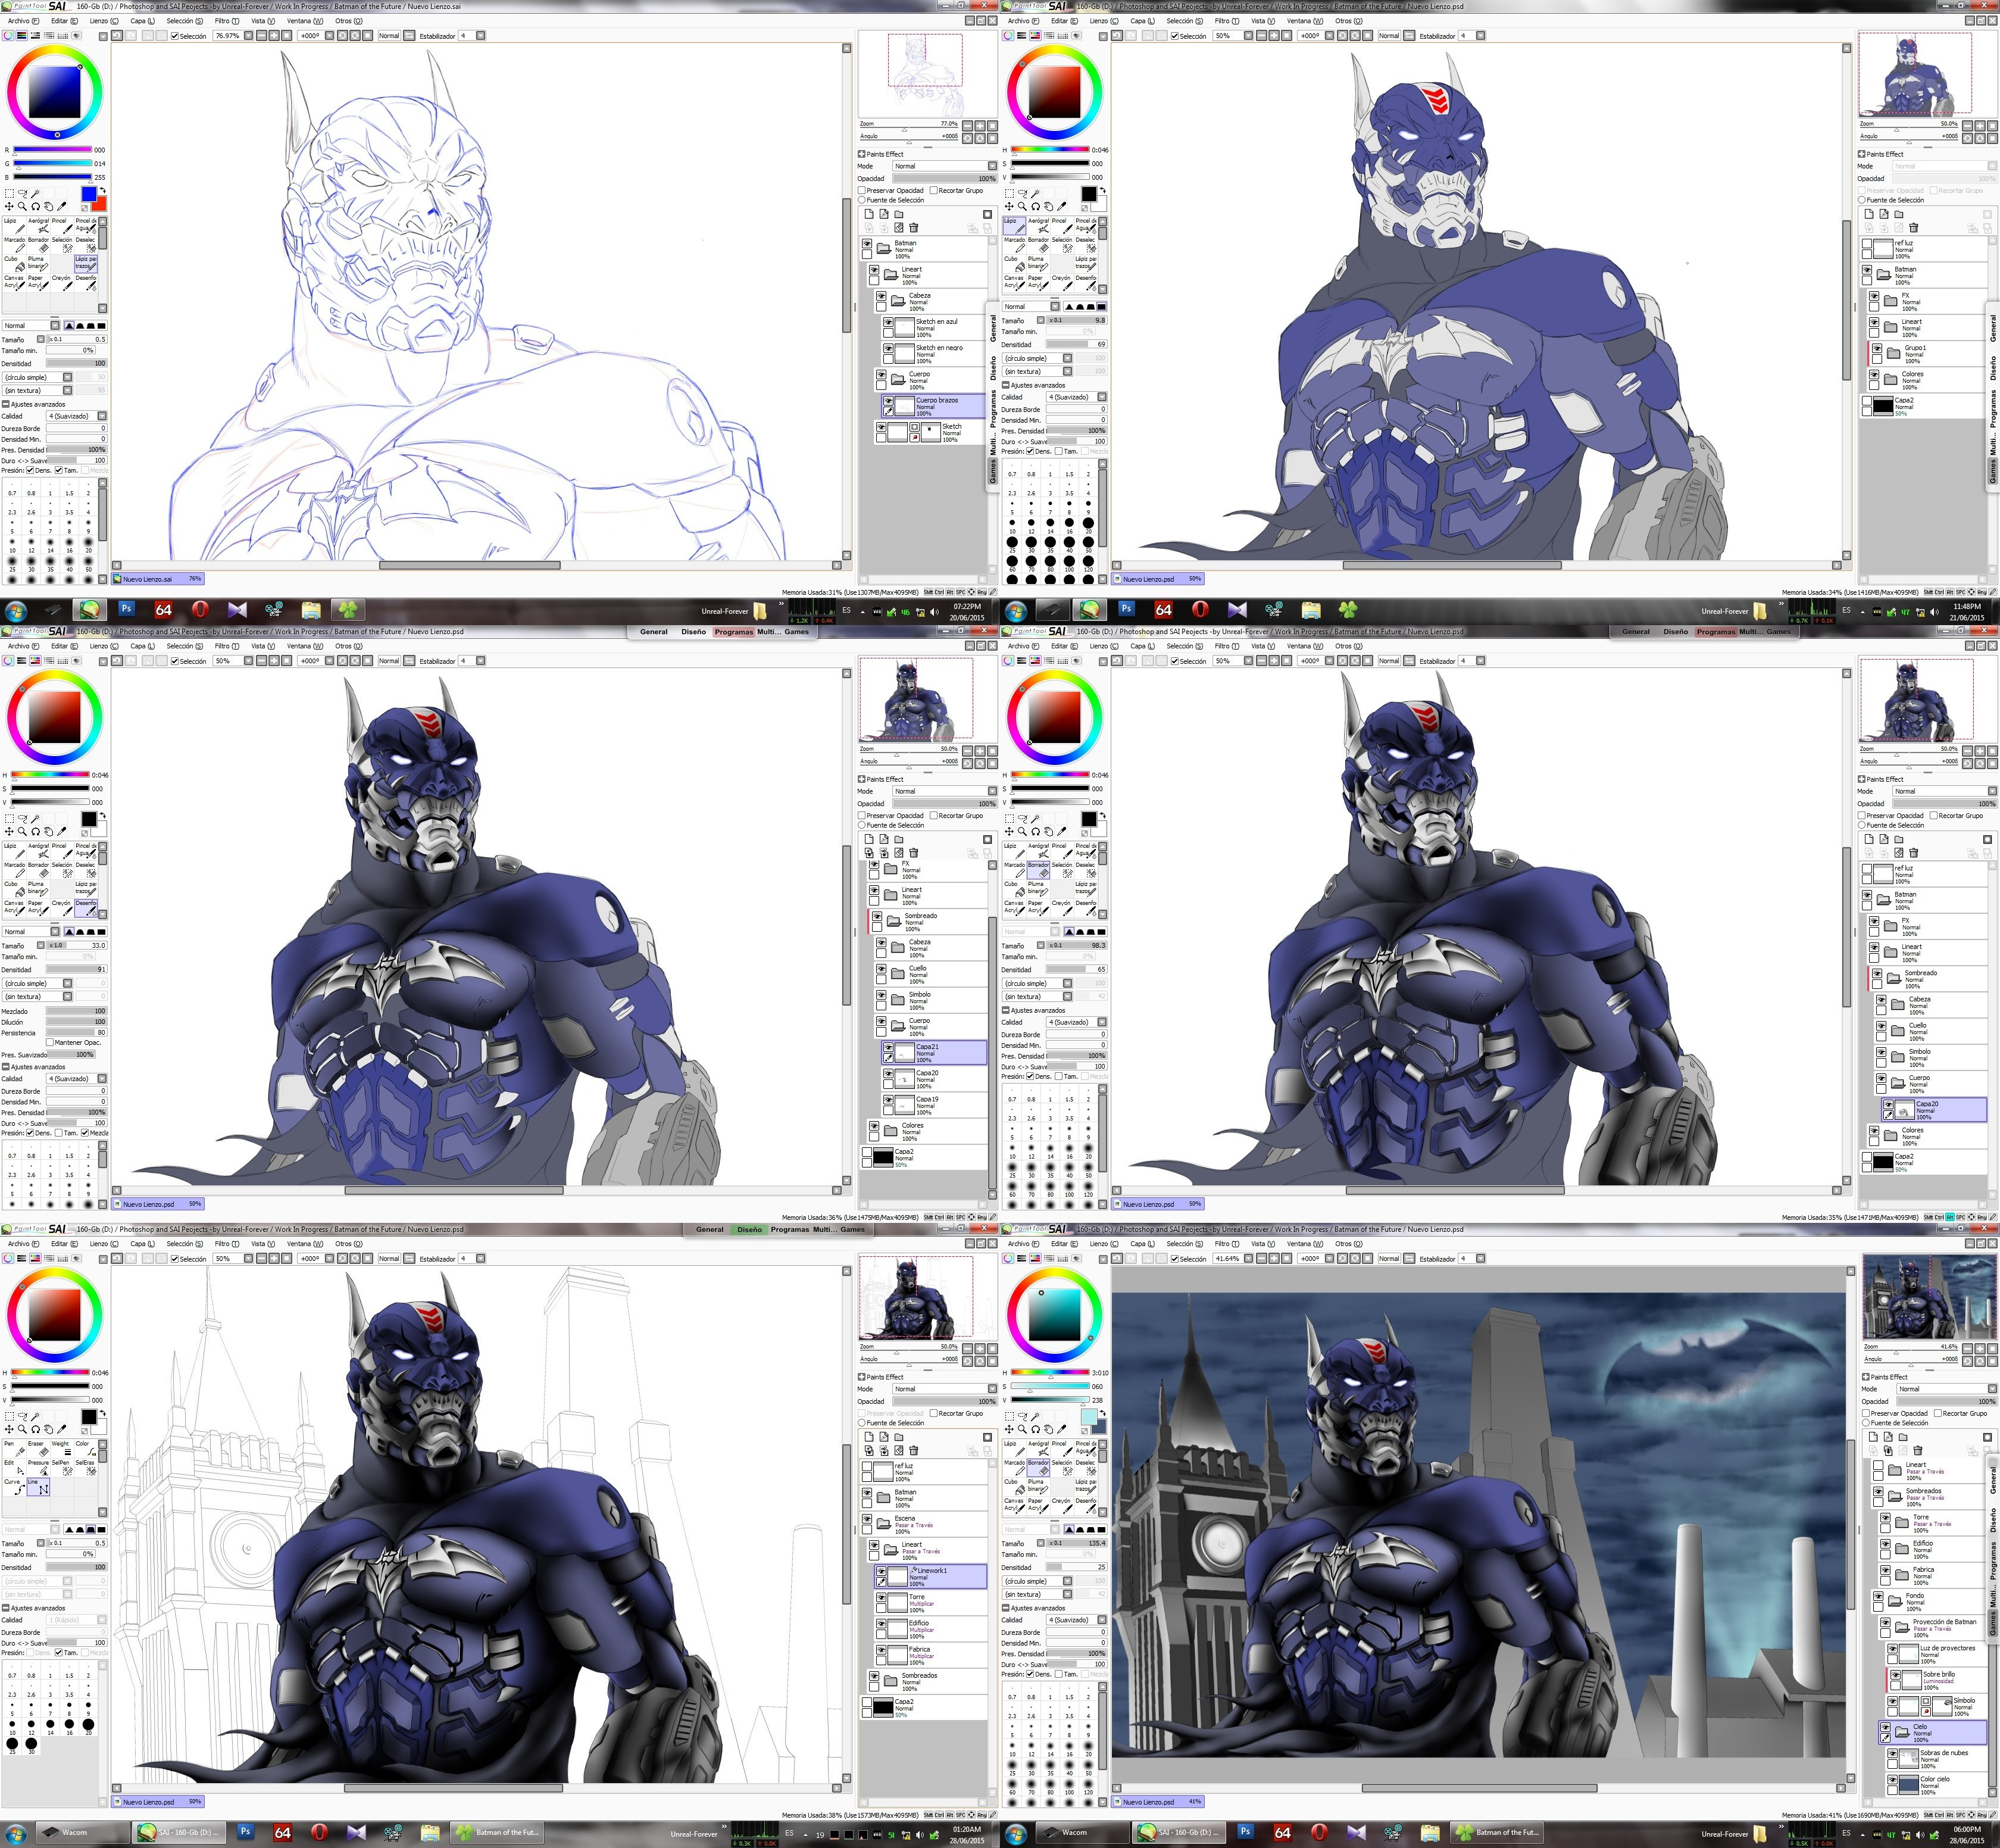Click 'Batman of the Fut...' on 06:00PM taskbar
Viewport: 2000px width, 1848px height.
tap(1498, 1833)
